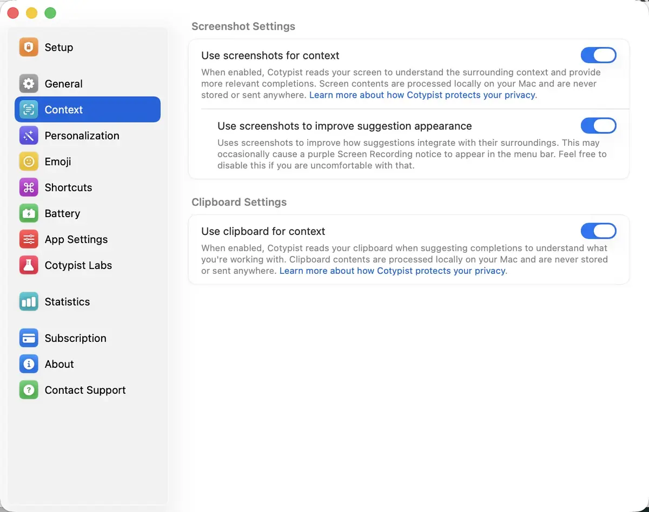
Task: Click the green zoom window button
Action: (50, 13)
